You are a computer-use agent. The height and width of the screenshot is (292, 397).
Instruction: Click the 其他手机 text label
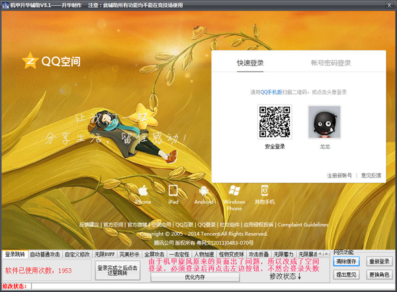coord(265,202)
